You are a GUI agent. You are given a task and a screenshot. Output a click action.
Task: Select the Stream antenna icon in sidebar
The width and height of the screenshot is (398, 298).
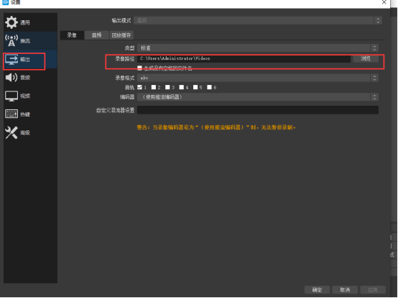pyautogui.click(x=11, y=41)
